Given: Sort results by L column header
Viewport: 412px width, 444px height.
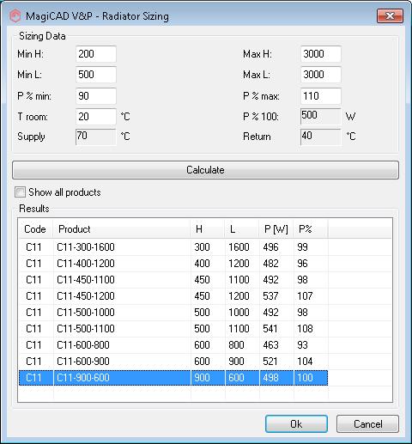Looking at the screenshot, I should click(242, 229).
